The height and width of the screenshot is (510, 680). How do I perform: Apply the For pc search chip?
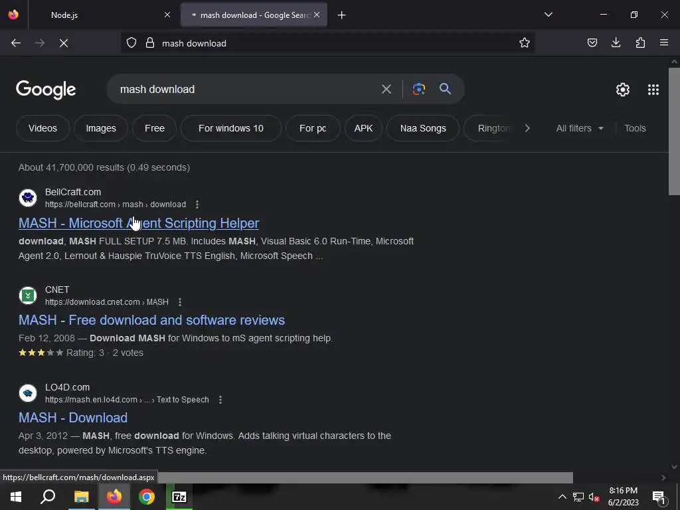(313, 128)
